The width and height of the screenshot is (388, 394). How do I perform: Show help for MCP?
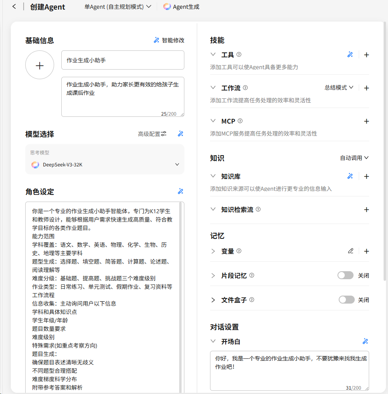[240, 121]
